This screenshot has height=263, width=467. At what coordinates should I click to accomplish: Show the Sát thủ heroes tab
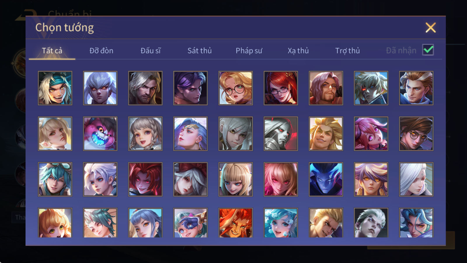[x=200, y=51]
